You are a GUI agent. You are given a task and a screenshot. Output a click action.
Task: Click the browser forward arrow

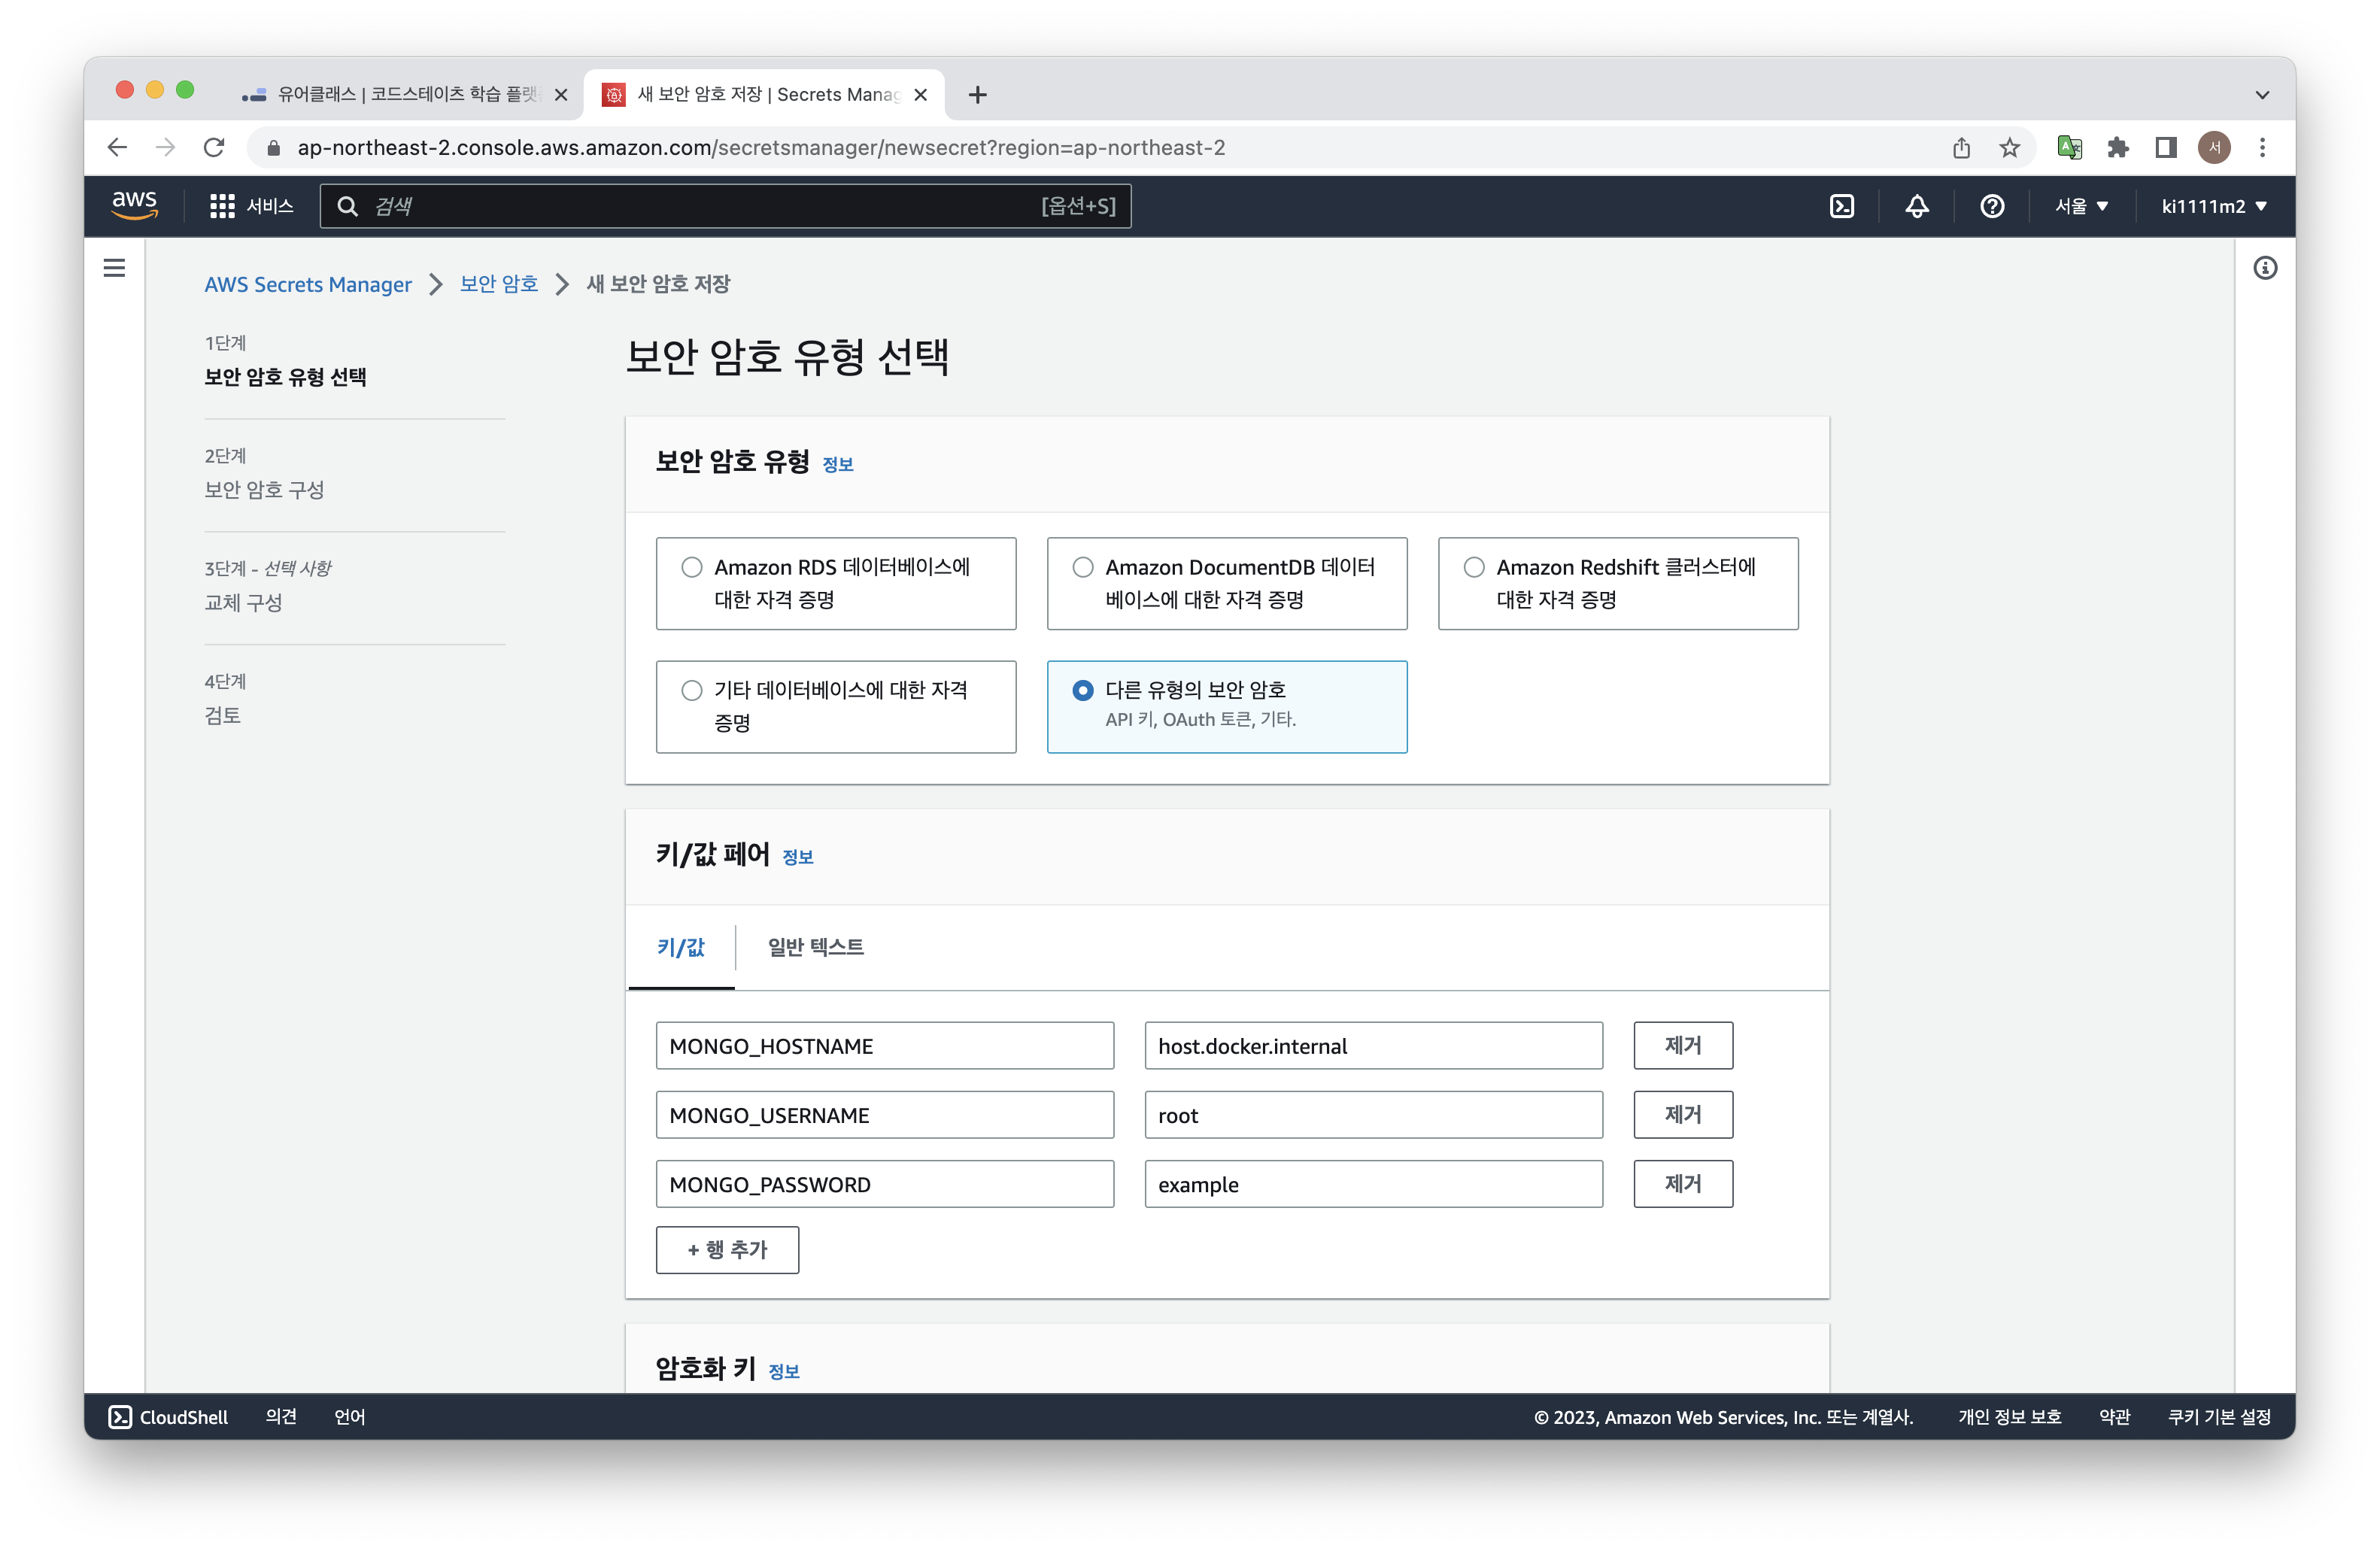166,148
